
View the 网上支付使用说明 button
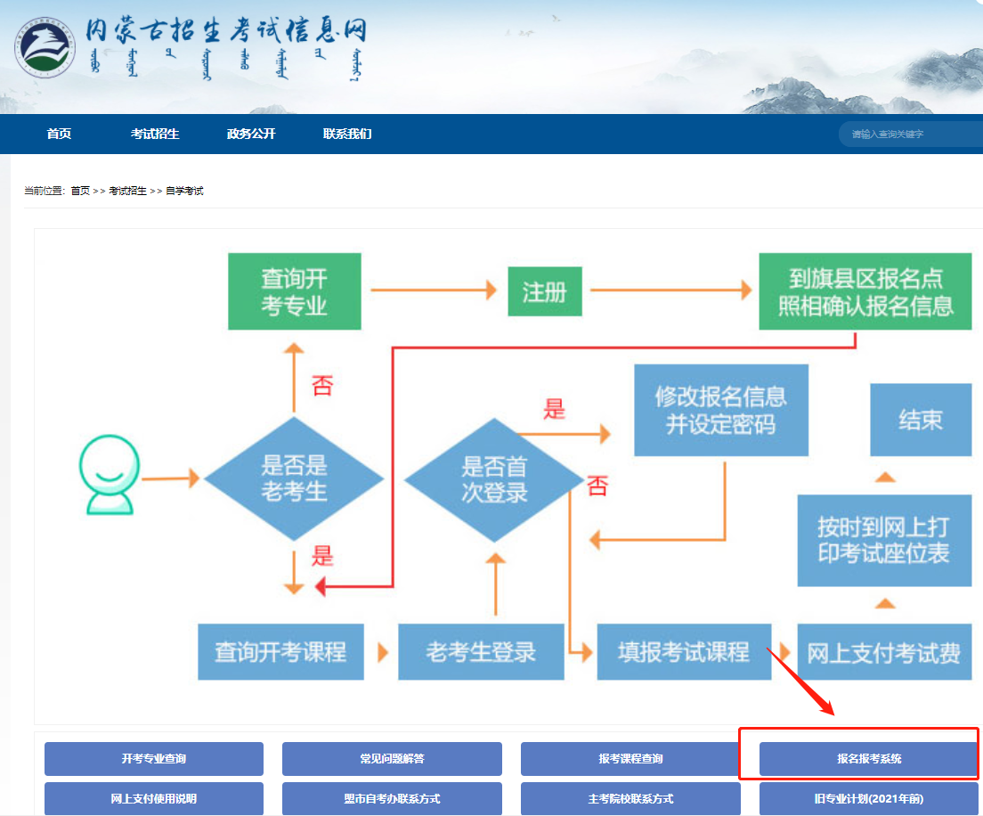click(154, 799)
